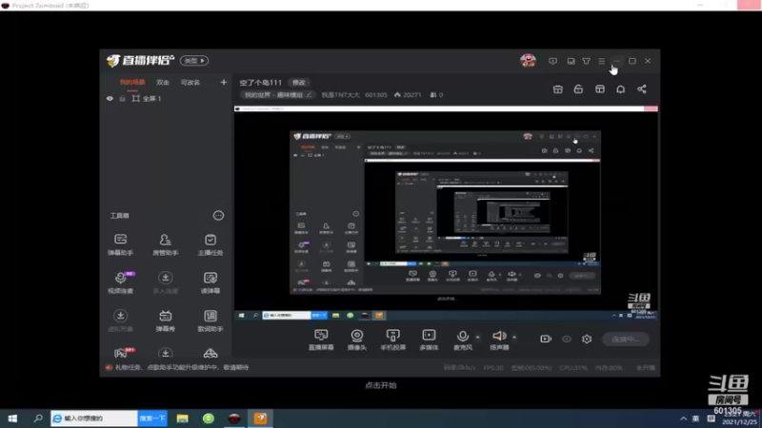Click the 连接中 start stream button
Image resolution: width=762 pixels, height=428 pixels.
point(626,340)
